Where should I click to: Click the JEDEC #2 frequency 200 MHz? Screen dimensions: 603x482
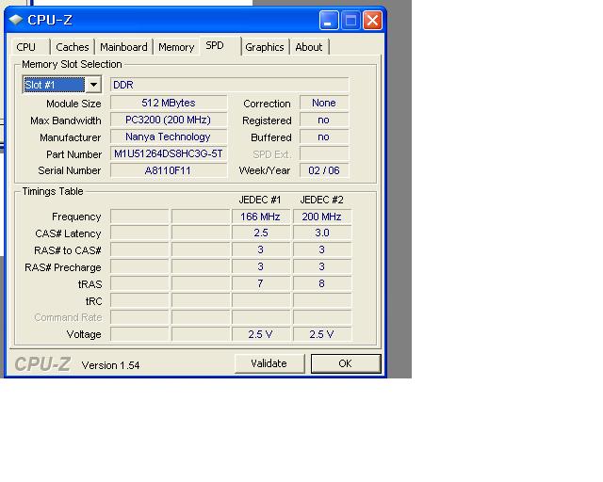tap(322, 217)
